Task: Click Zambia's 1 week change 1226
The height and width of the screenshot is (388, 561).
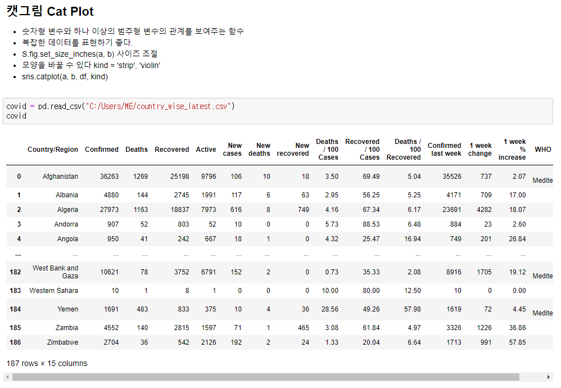Action: pyautogui.click(x=484, y=328)
